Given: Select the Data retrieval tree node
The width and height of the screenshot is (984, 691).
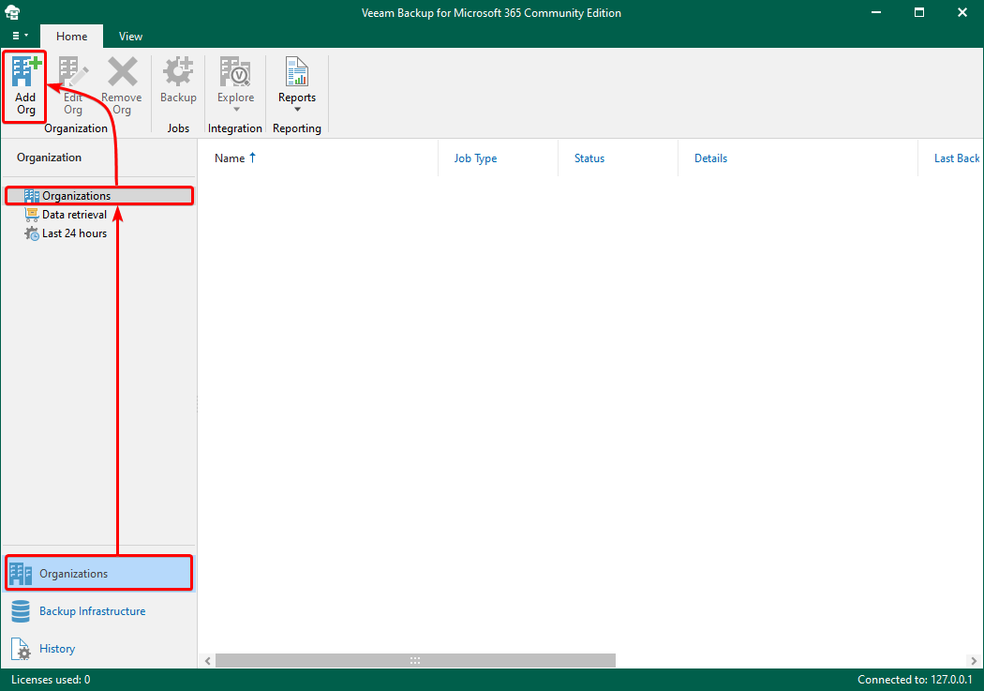Looking at the screenshot, I should click(x=66, y=215).
